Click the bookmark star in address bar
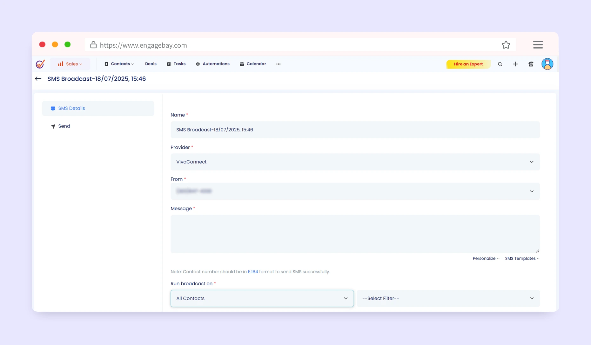The image size is (591, 345). [x=506, y=45]
